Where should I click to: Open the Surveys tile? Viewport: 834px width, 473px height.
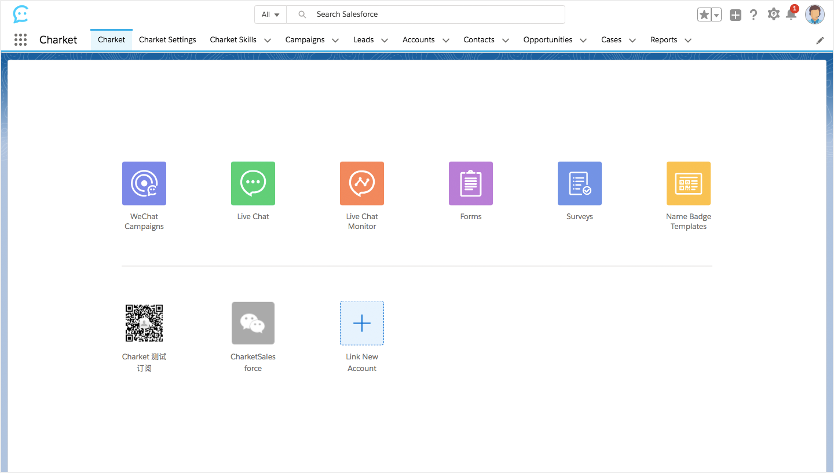tap(580, 183)
